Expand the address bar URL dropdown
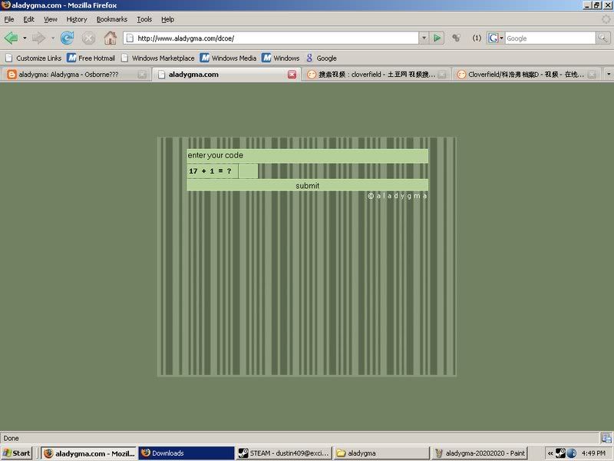Screen dimensions: 614x461 tap(423, 38)
